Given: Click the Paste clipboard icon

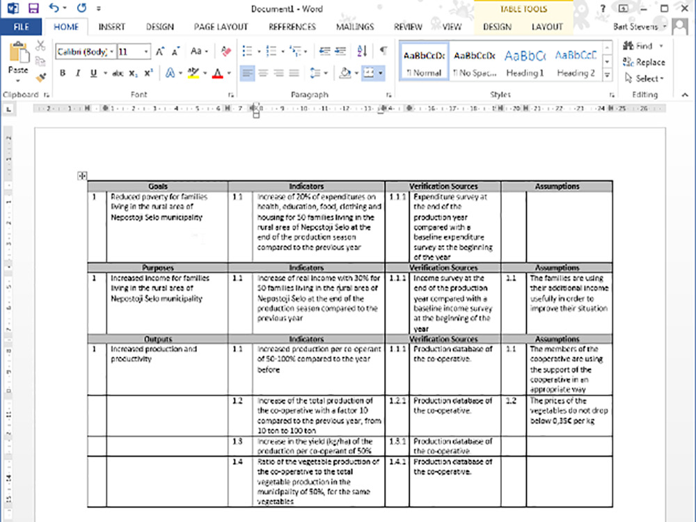Looking at the screenshot, I should click(x=19, y=52).
